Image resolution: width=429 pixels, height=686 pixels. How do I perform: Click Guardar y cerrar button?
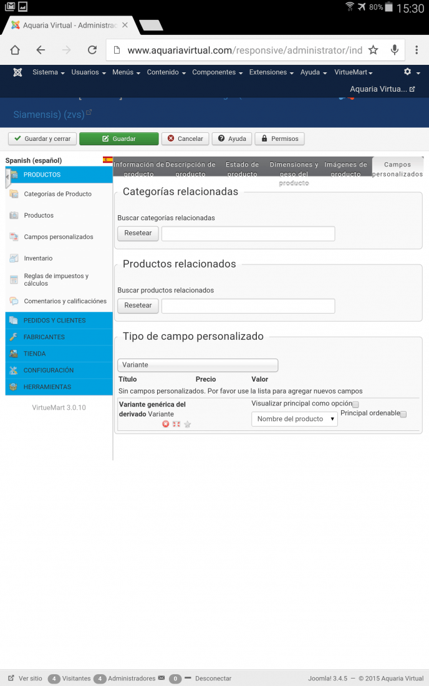pyautogui.click(x=42, y=138)
